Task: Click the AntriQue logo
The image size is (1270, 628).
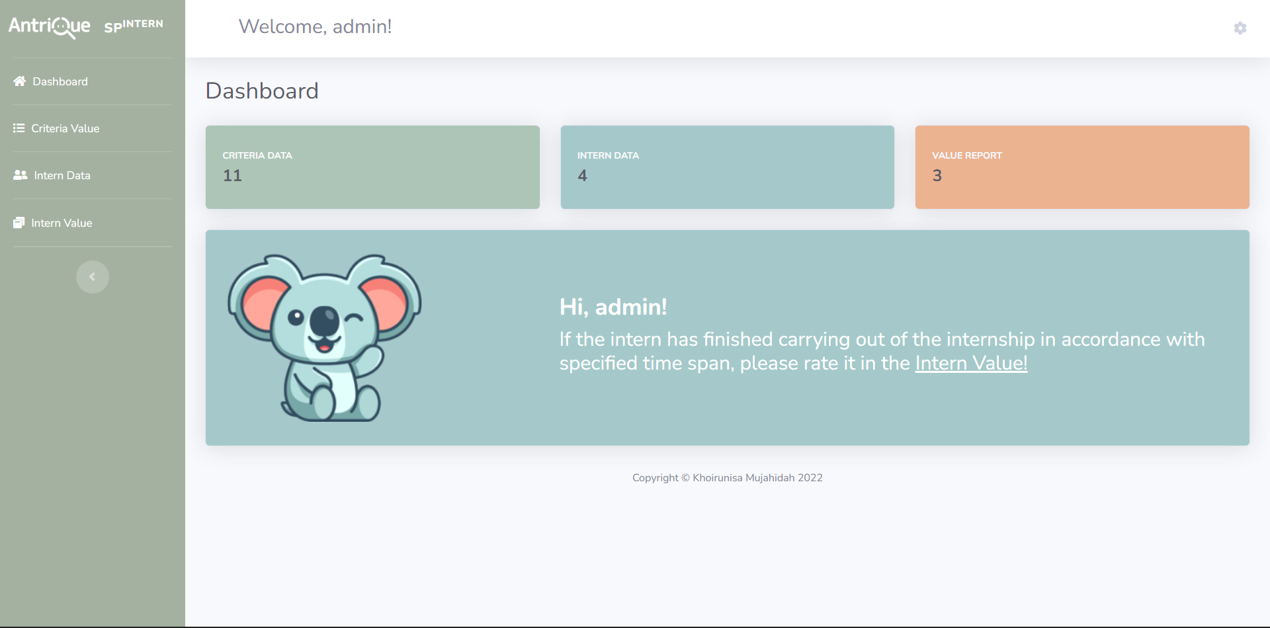Action: (49, 27)
